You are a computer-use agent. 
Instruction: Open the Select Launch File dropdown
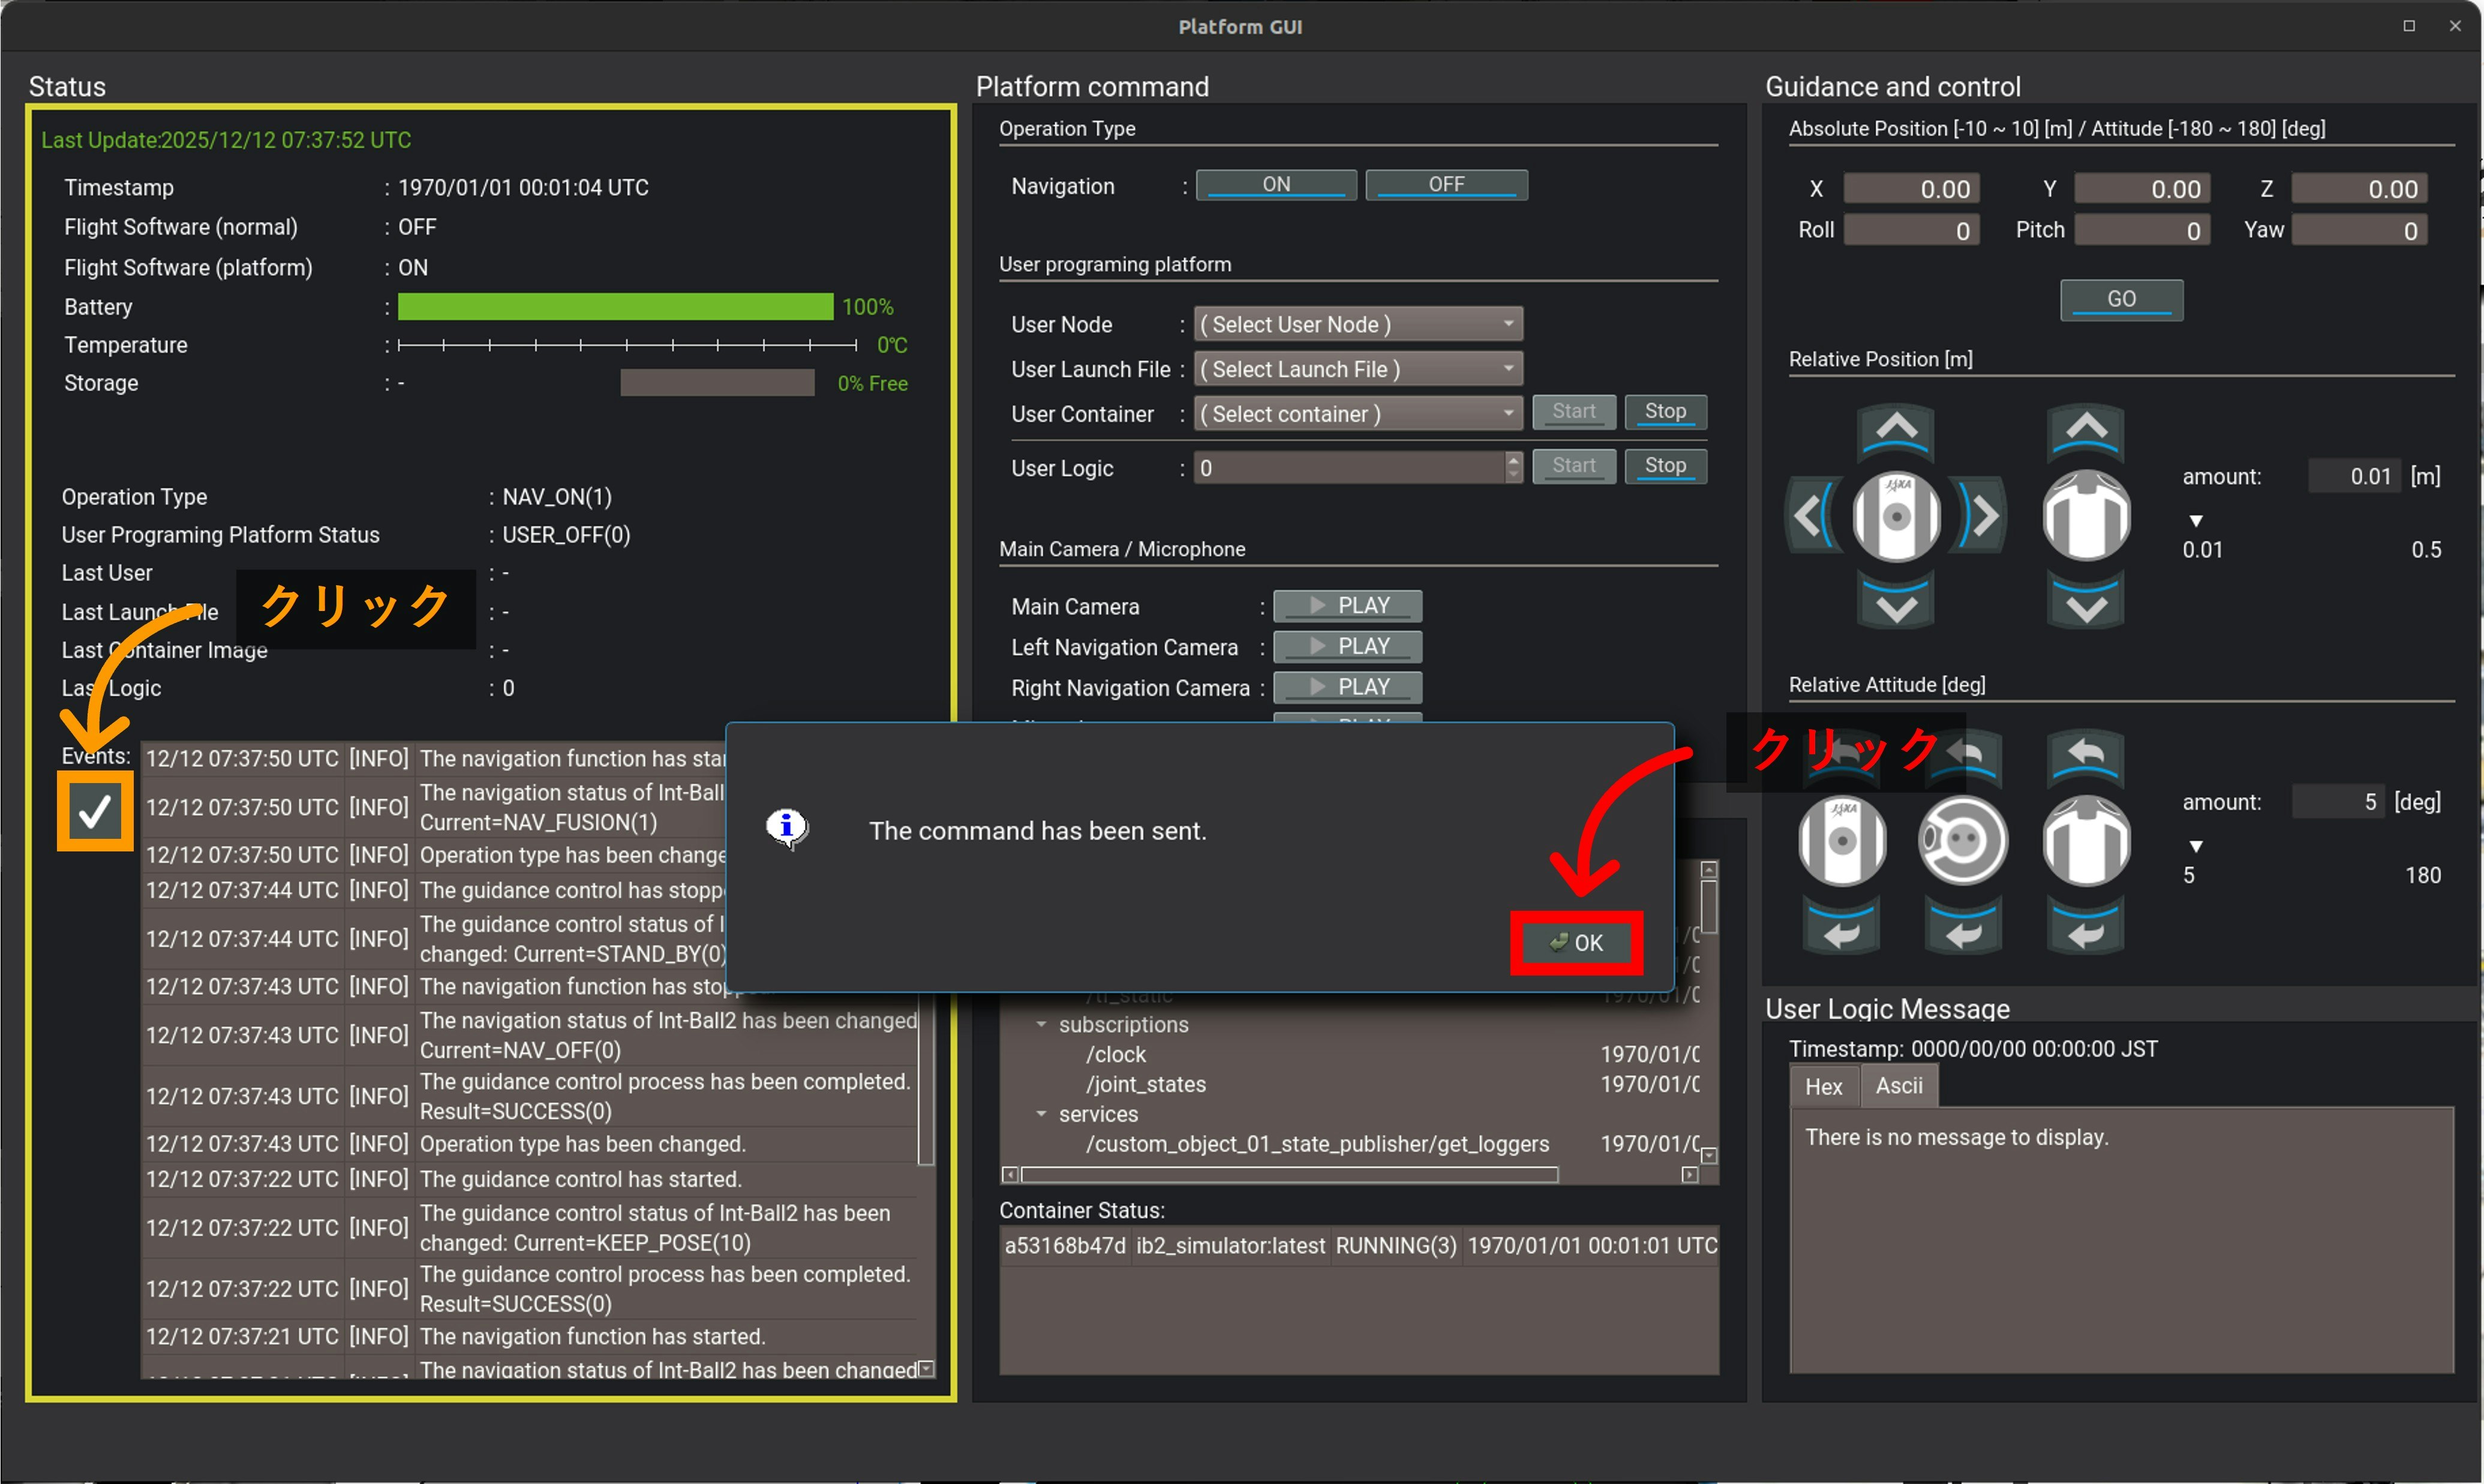[1357, 369]
